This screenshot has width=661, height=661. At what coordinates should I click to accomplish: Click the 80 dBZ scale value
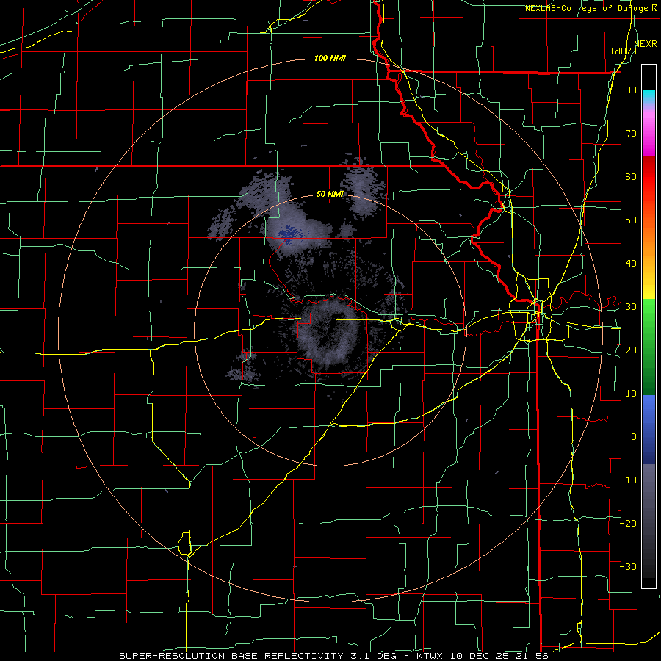(x=631, y=90)
